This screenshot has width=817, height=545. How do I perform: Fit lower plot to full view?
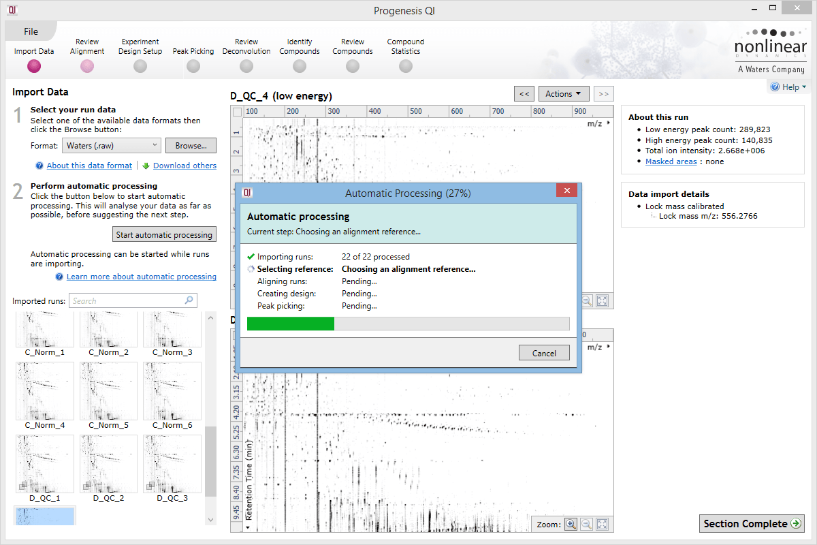pyautogui.click(x=602, y=524)
